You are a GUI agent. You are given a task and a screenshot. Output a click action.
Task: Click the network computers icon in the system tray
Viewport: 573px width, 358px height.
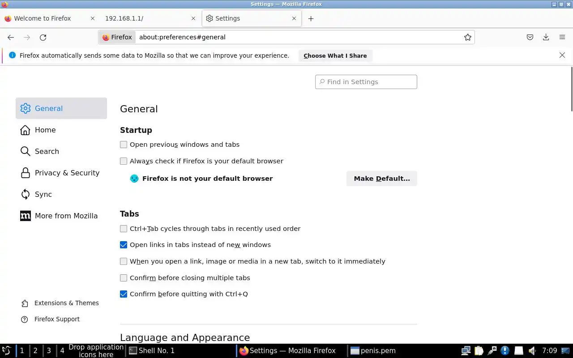(466, 351)
